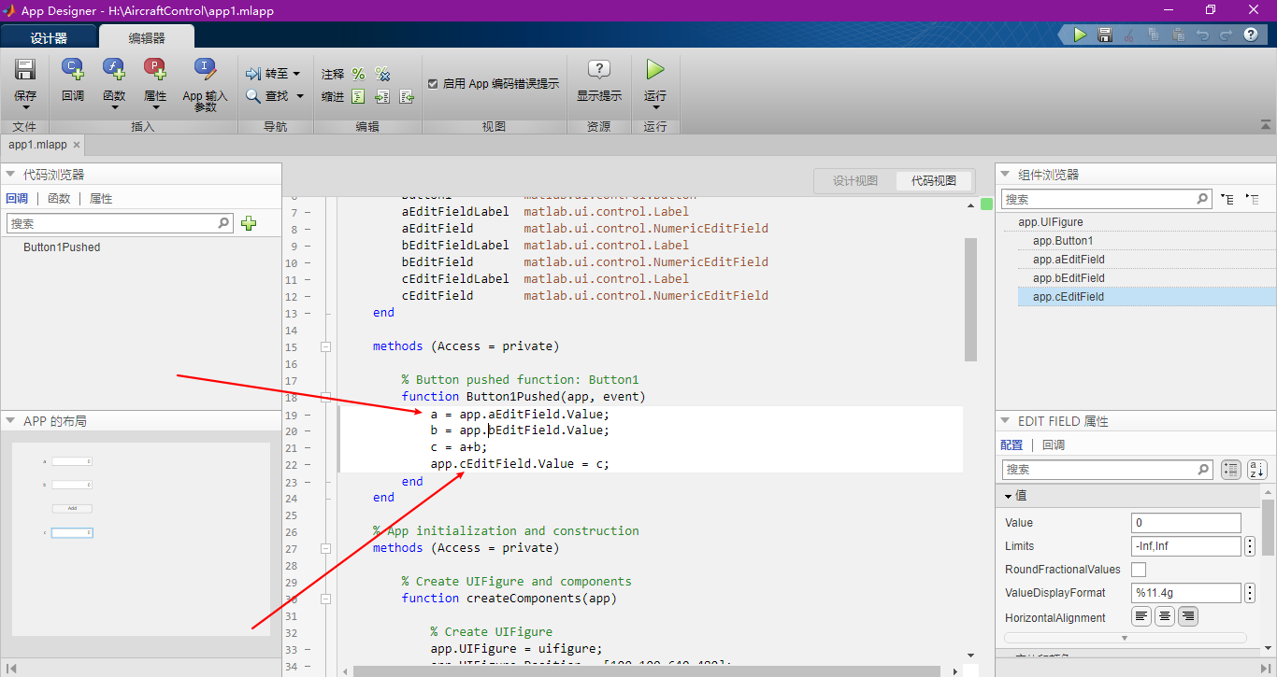Click the decrease indent icon
This screenshot has width=1277, height=677.
point(406,97)
